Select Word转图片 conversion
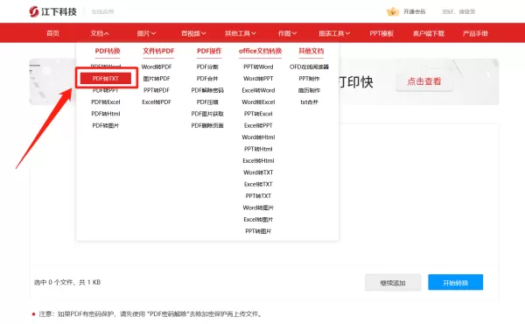Screen dimensions: 525x324 click(x=258, y=208)
